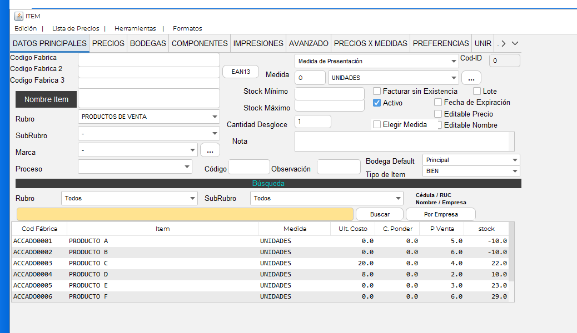Image resolution: width=577 pixels, height=333 pixels.
Task: Open the tab list chevron dropdown
Action: click(515, 43)
